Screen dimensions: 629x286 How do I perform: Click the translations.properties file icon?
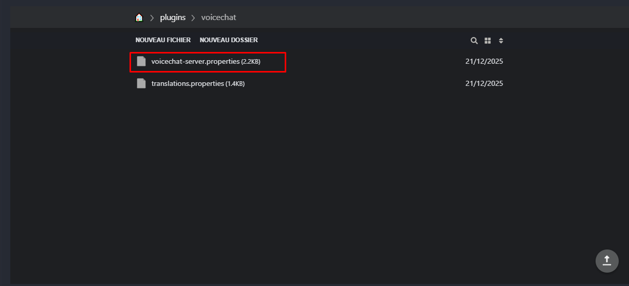coord(141,83)
